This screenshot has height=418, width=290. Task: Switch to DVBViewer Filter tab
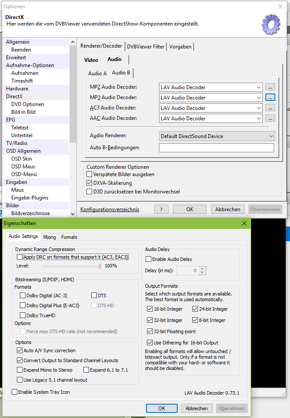146,47
